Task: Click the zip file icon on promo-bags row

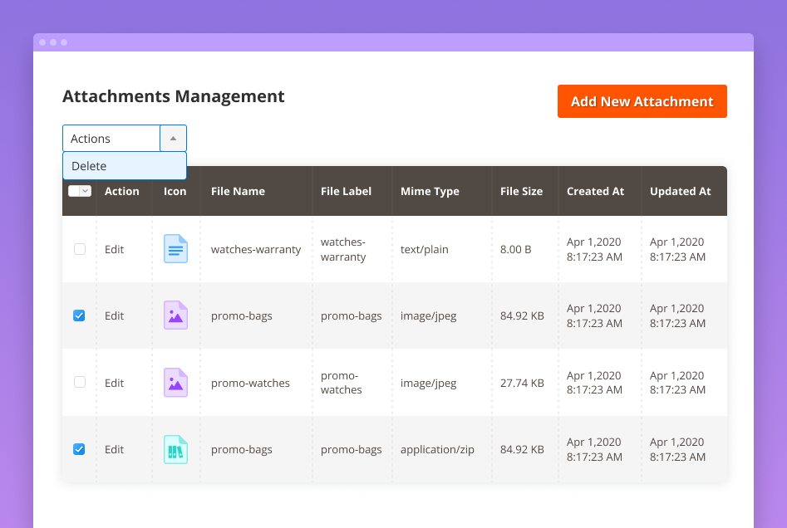Action: pyautogui.click(x=175, y=449)
